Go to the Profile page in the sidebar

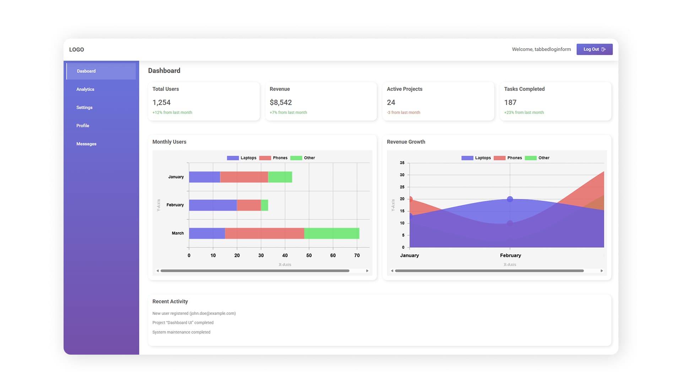[83, 126]
